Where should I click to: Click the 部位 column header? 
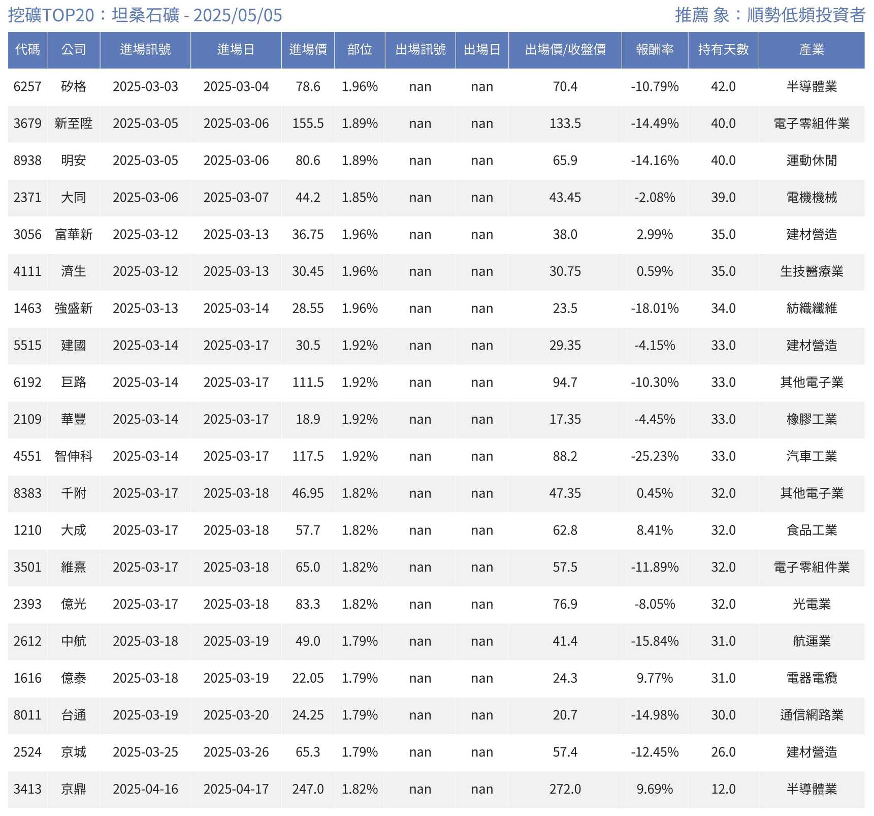point(360,50)
